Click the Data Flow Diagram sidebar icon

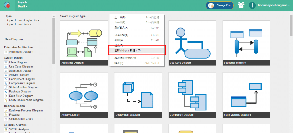(6, 96)
